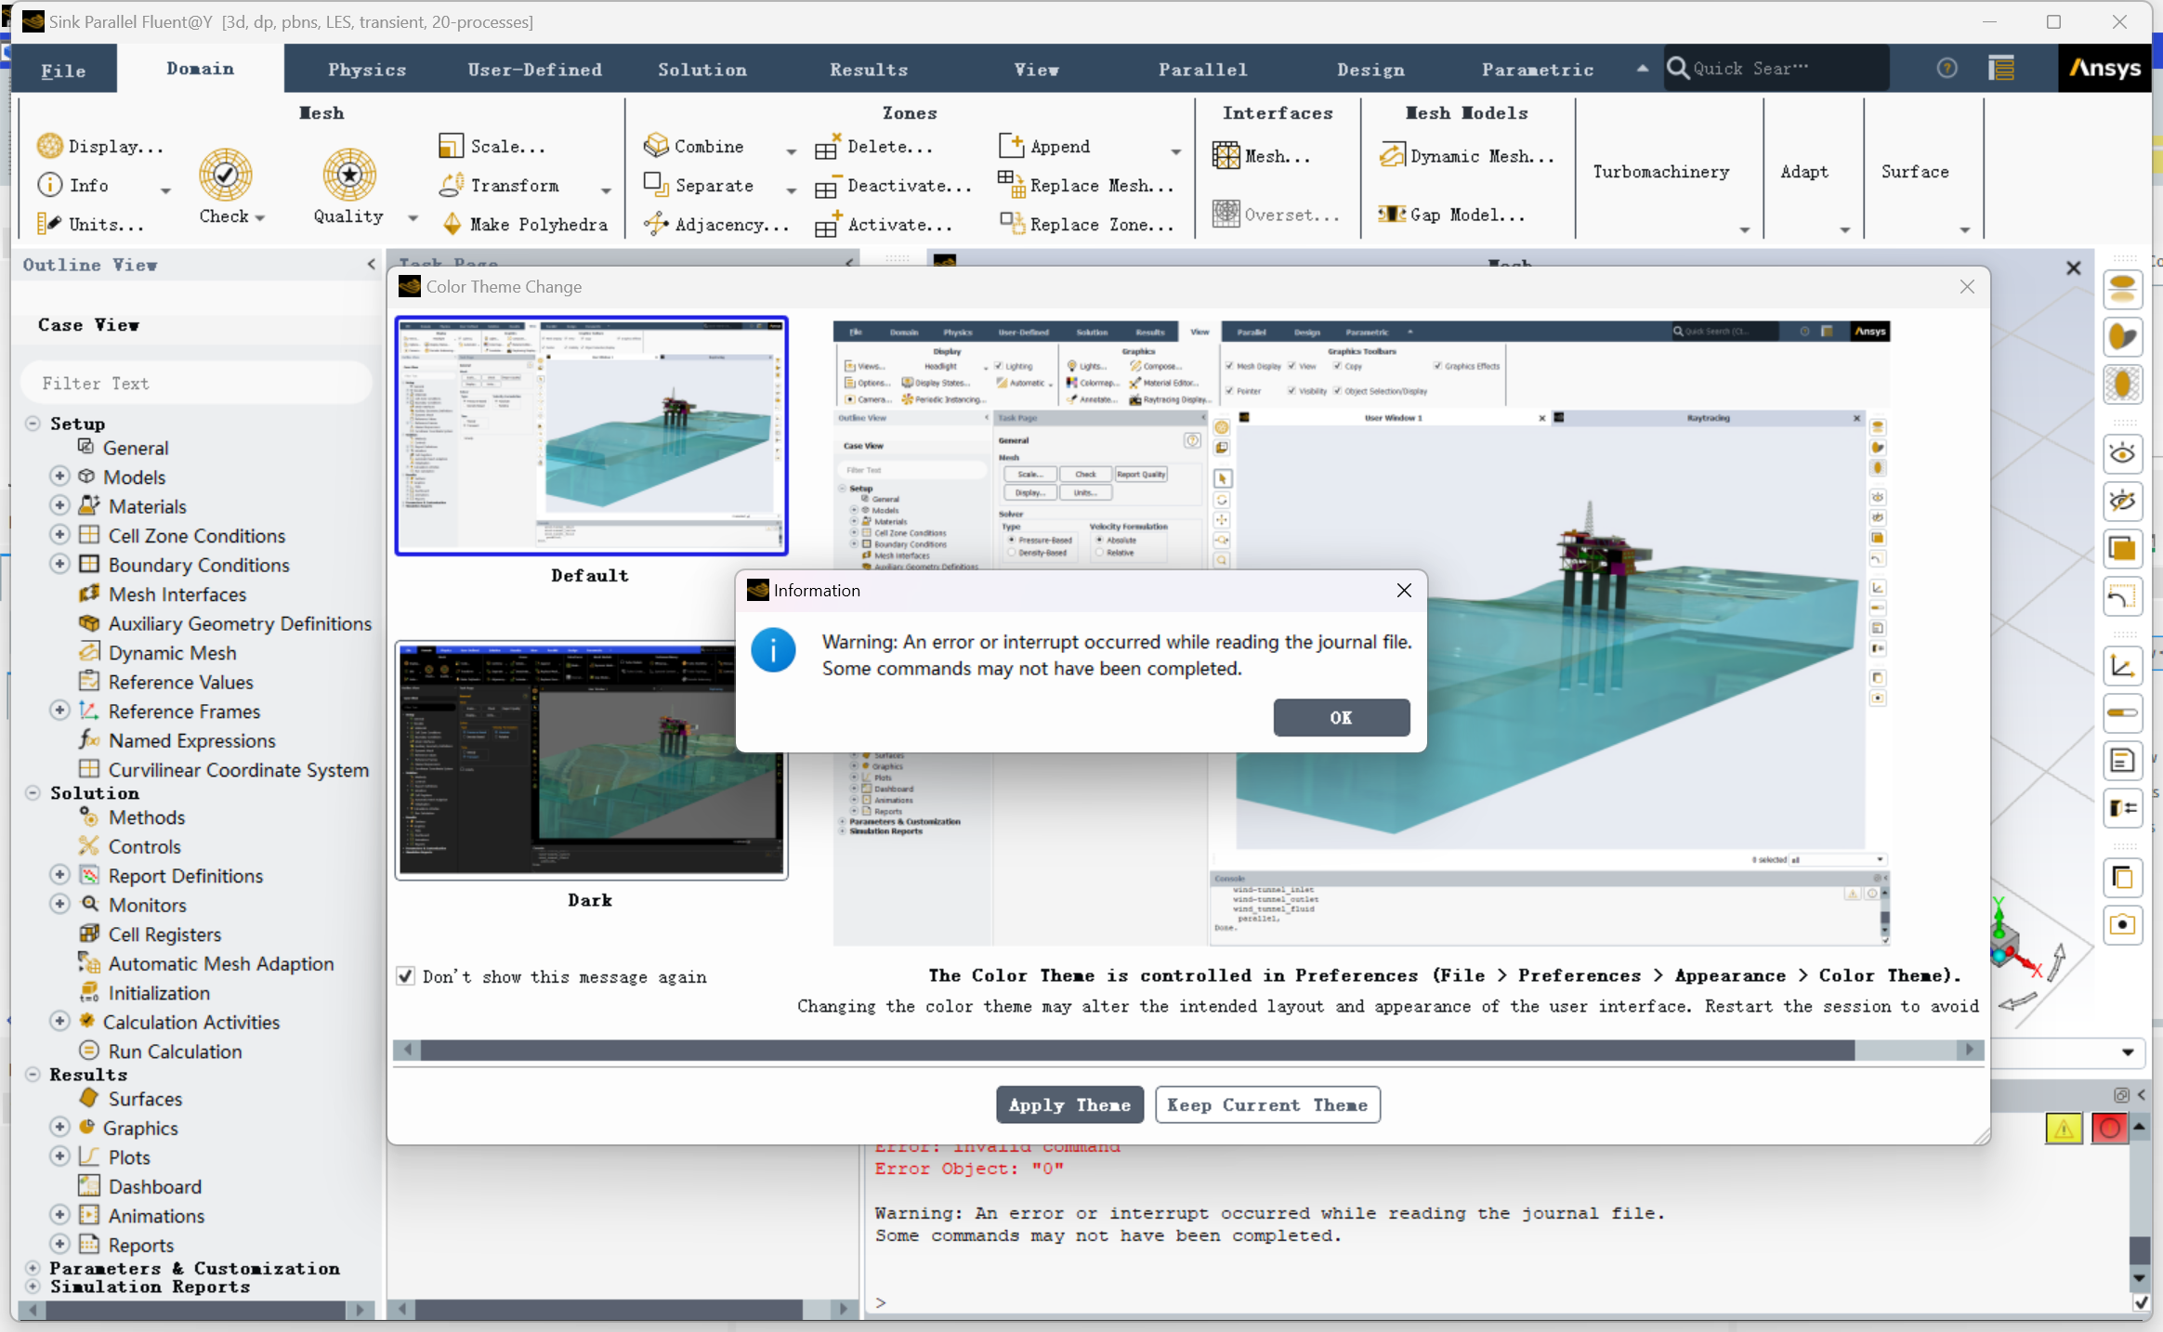The image size is (2163, 1332).
Task: Open Mesh Interfaces tool
Action: pos(1262,156)
